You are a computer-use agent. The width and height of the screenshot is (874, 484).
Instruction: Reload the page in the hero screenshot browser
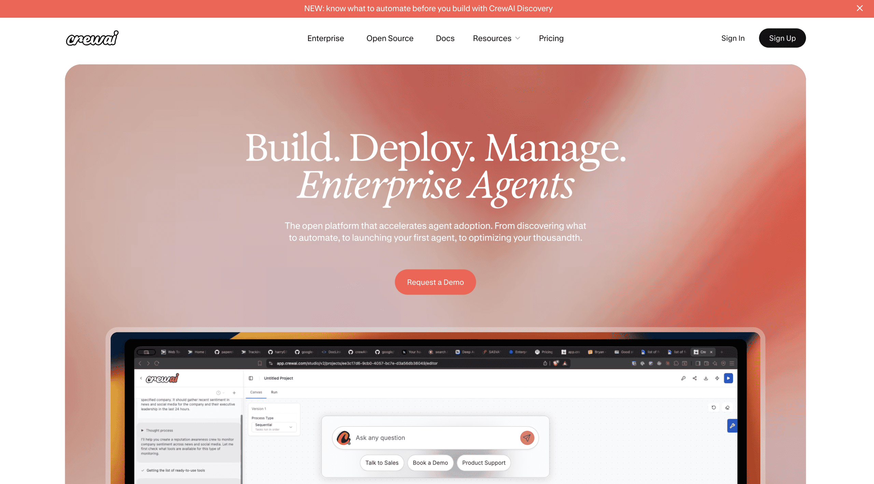click(157, 363)
